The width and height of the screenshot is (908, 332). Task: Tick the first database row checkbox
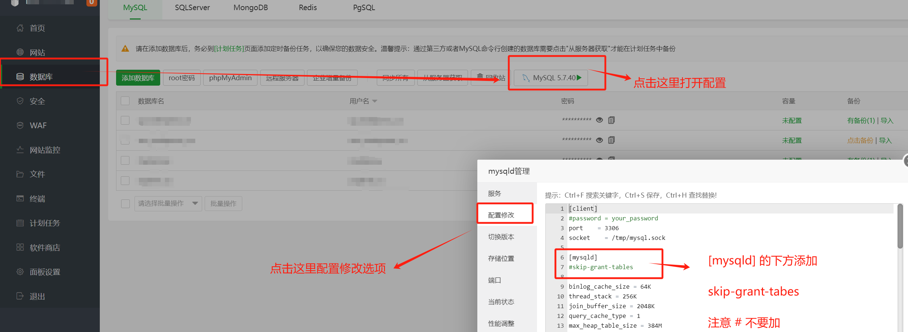pos(125,120)
